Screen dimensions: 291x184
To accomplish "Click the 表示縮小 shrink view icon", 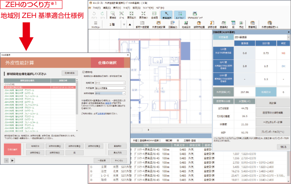I will click(x=143, y=15).
